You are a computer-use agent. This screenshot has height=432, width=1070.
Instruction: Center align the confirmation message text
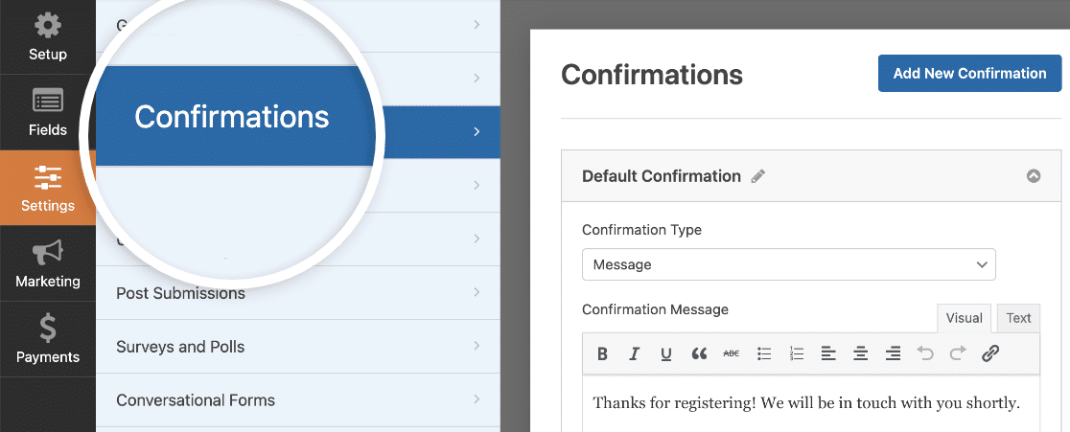(861, 353)
